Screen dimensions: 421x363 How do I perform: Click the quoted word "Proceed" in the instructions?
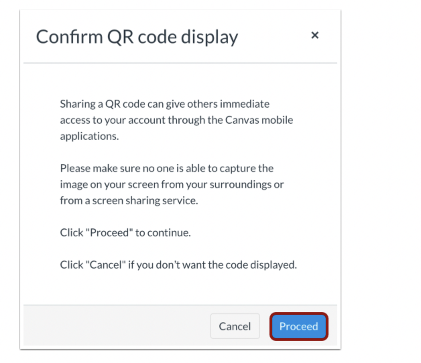(x=109, y=233)
